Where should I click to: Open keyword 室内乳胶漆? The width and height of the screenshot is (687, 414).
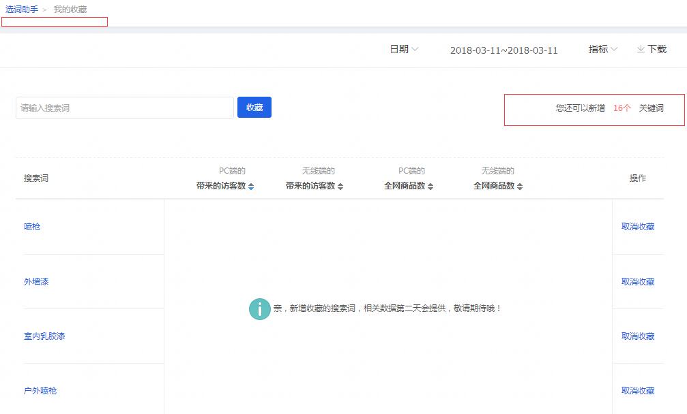point(44,336)
